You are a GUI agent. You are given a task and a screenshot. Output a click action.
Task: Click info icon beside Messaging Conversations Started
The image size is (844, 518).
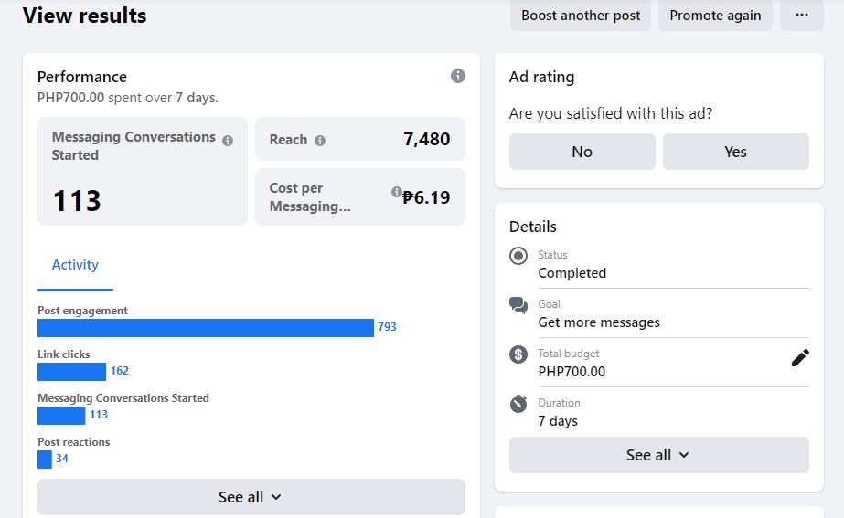pos(228,141)
